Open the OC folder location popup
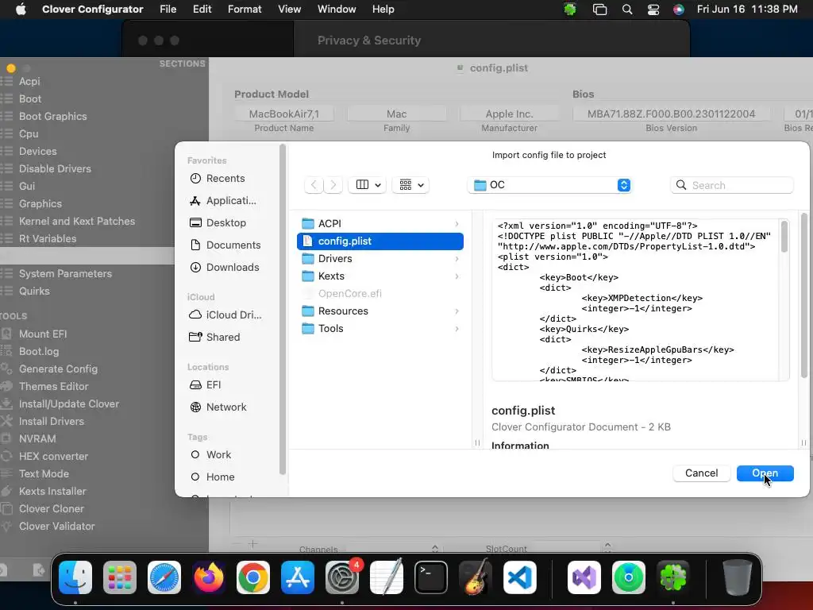 (549, 185)
